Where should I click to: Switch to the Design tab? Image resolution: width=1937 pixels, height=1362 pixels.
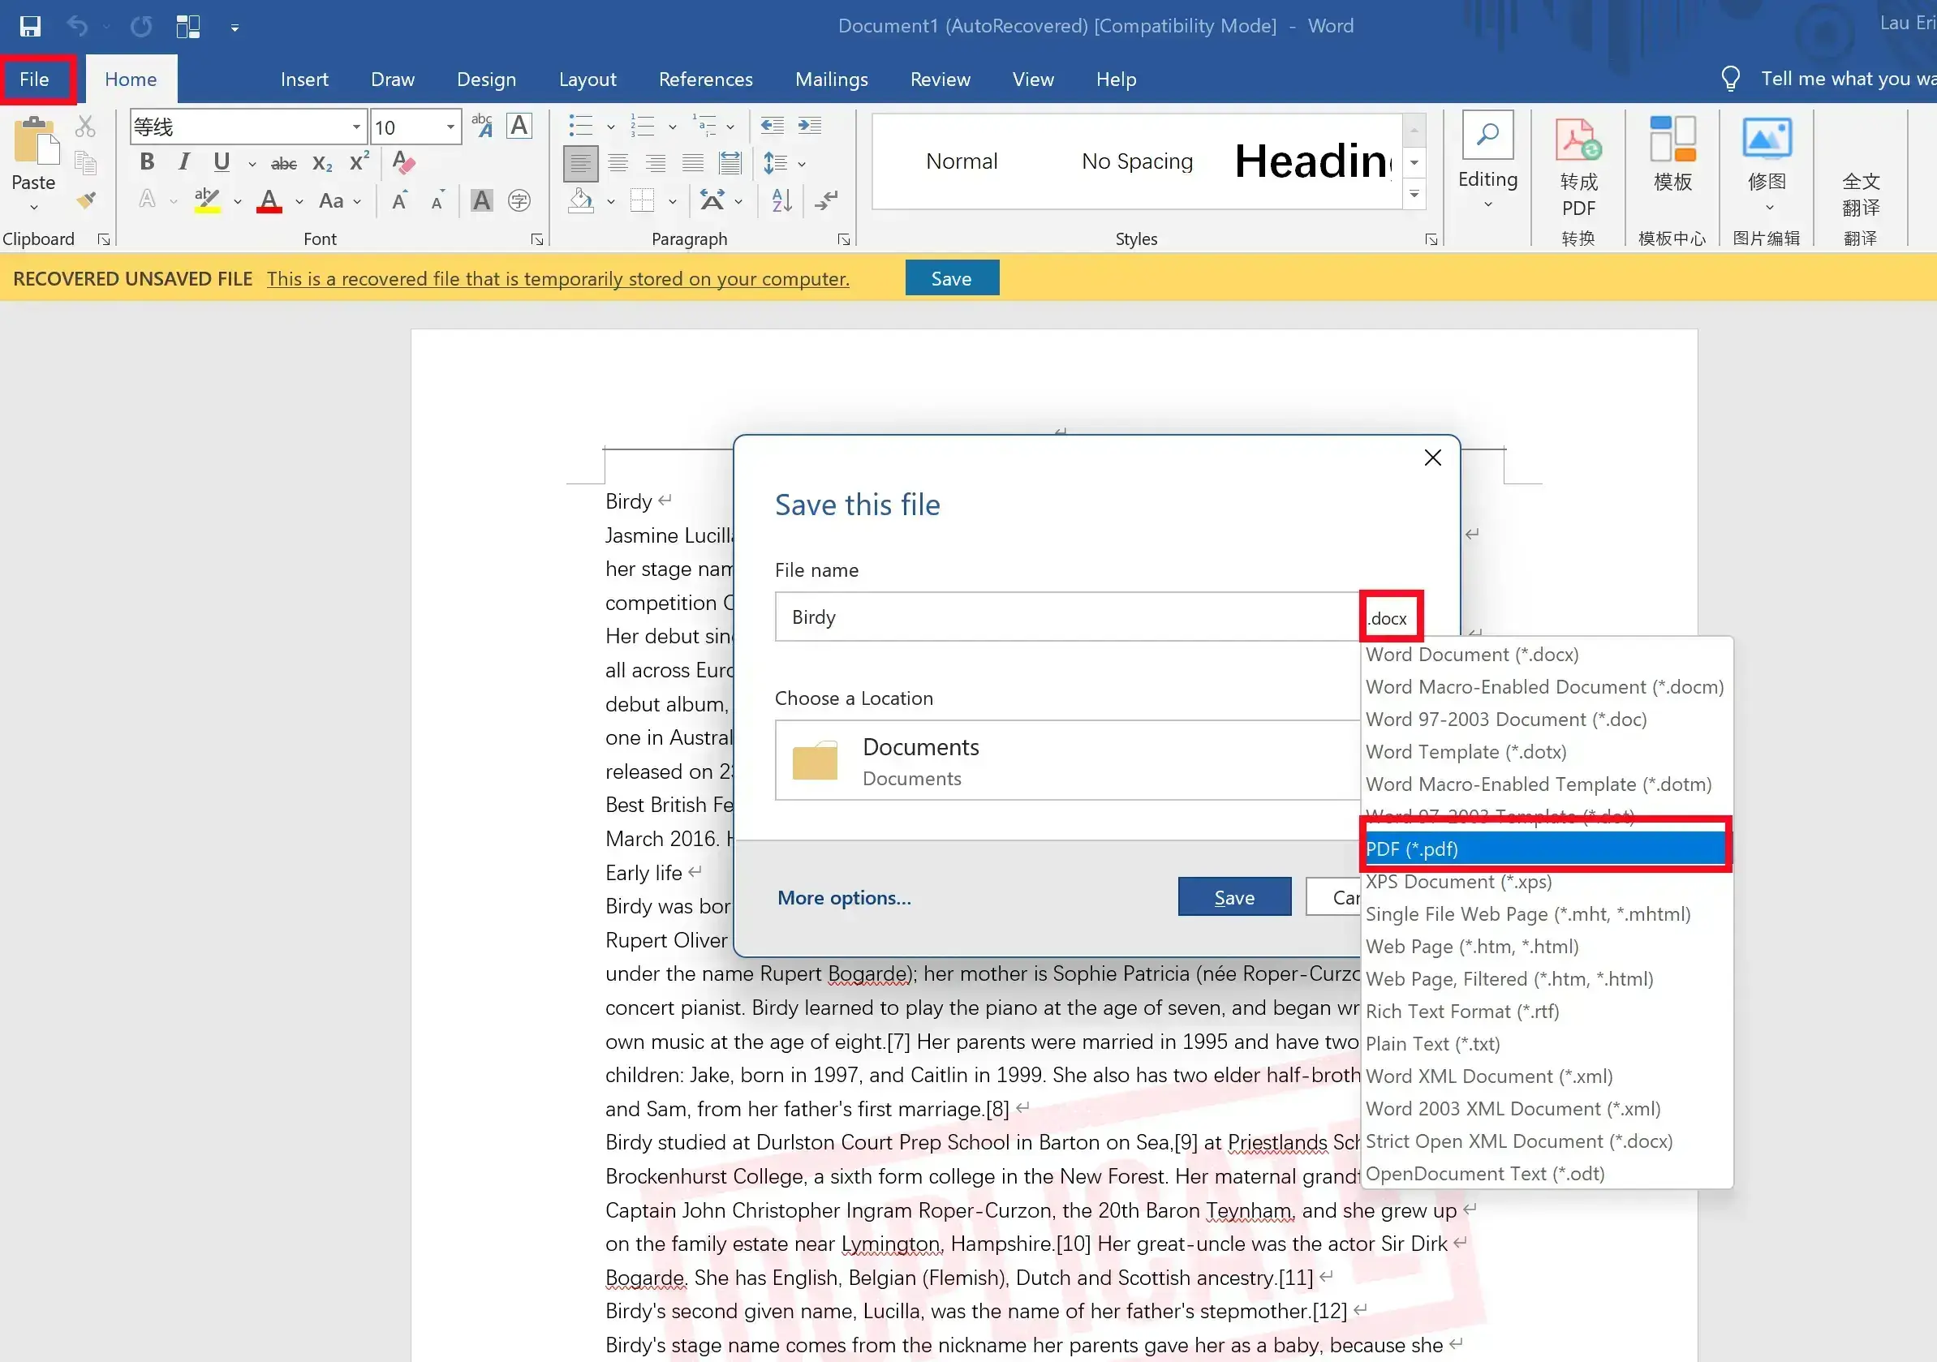tap(487, 79)
